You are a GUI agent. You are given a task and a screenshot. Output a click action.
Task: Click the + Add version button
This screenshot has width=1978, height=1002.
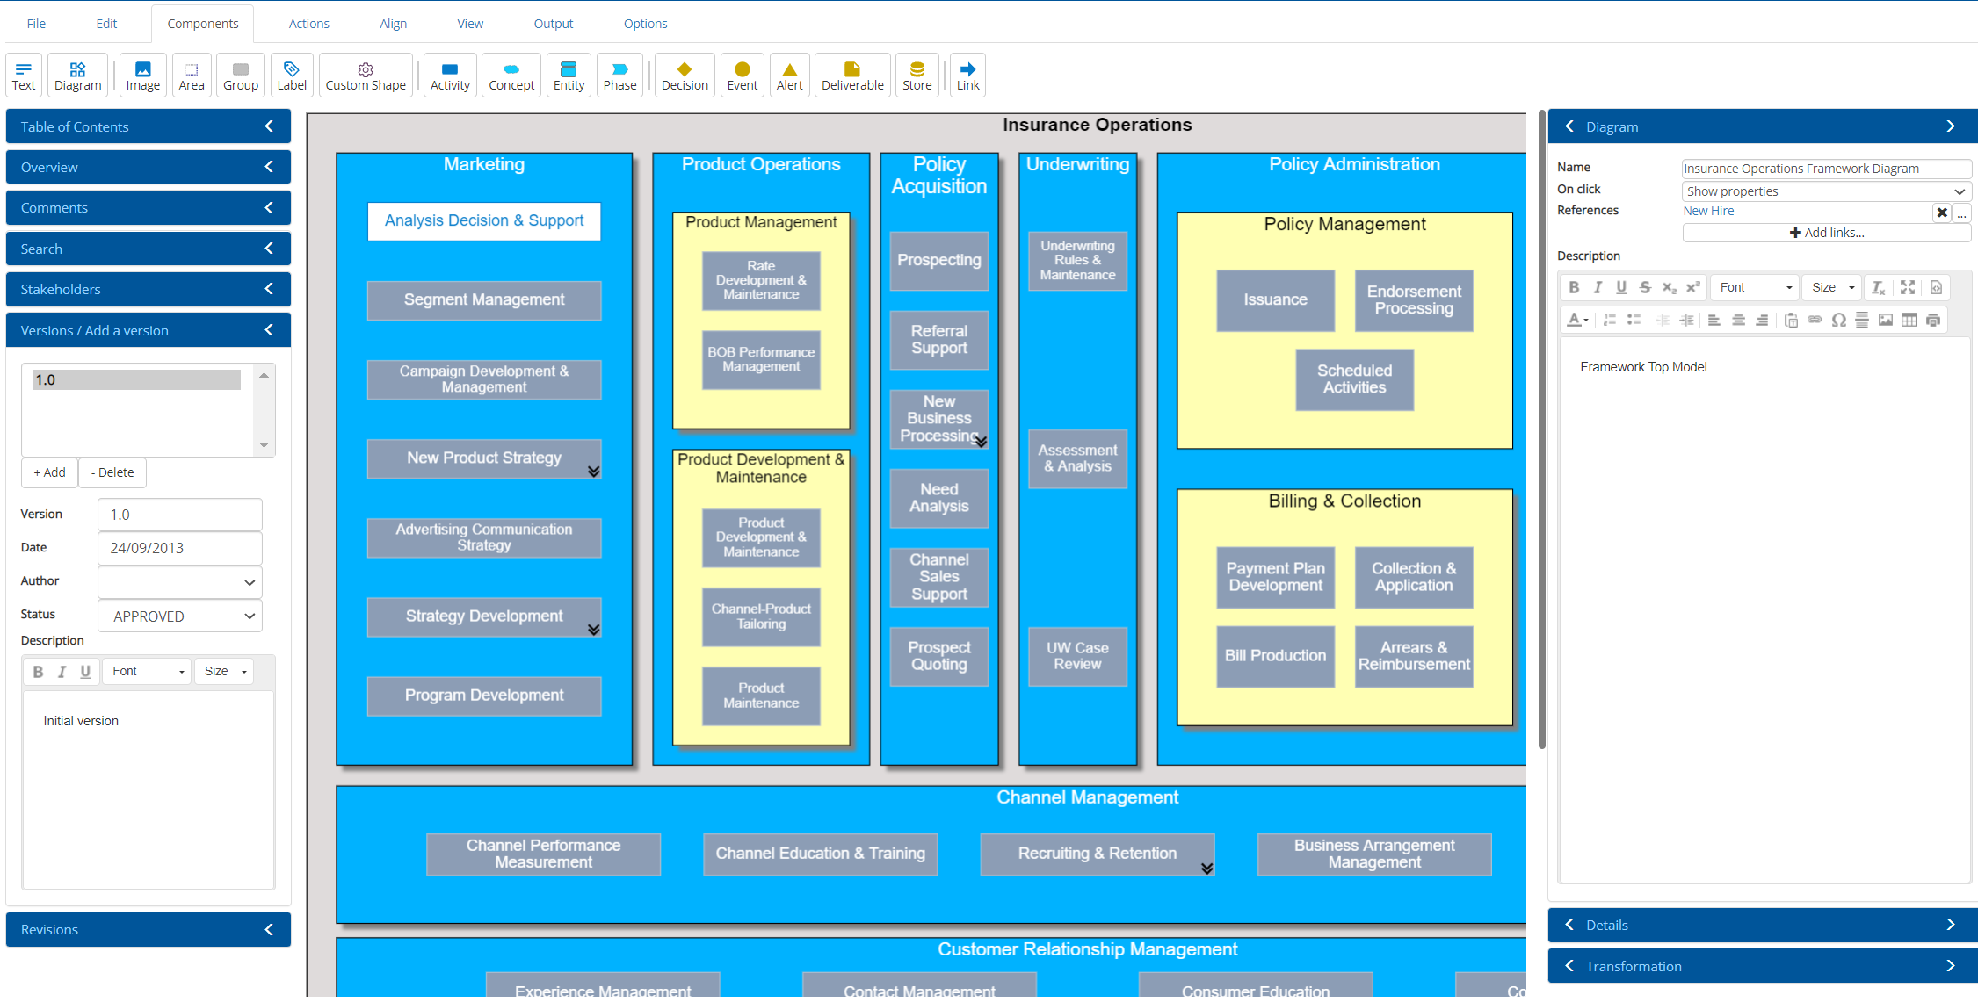pos(49,472)
